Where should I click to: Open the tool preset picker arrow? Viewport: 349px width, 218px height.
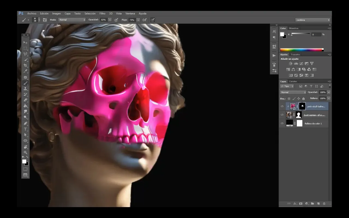[28, 20]
